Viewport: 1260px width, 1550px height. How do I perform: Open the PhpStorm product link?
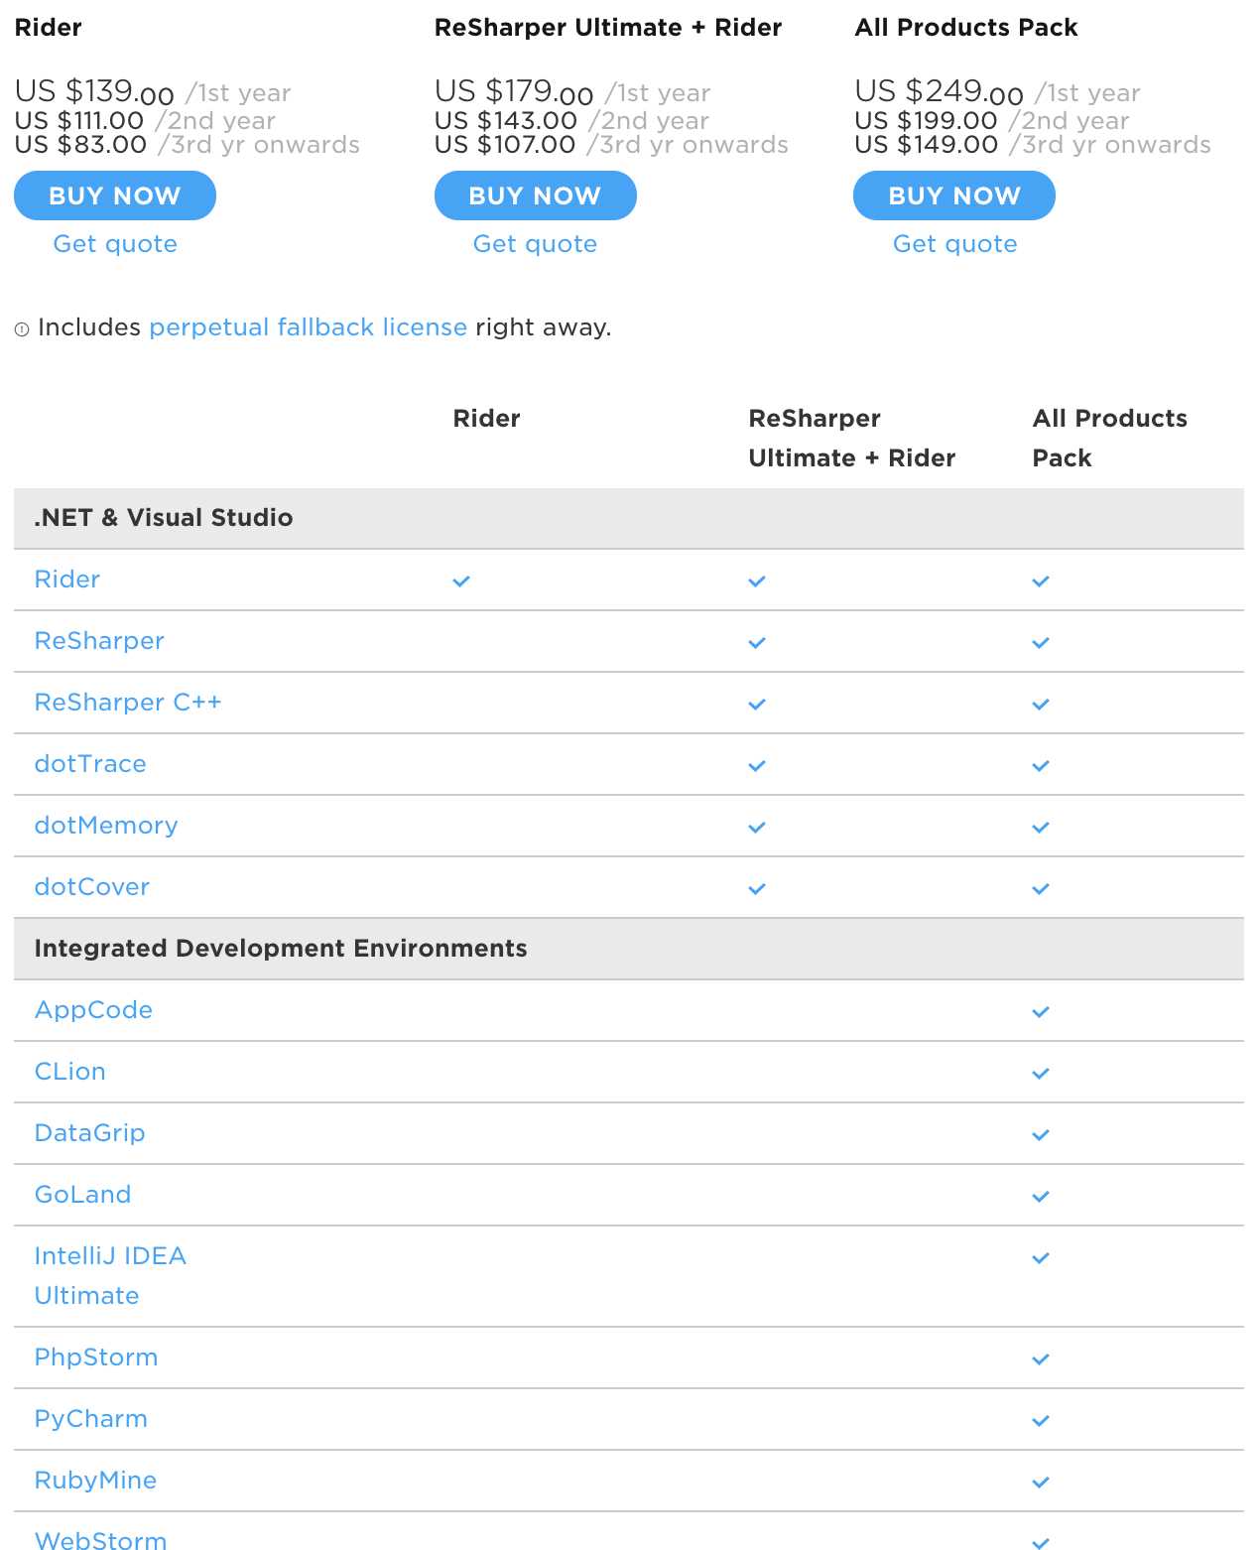[x=96, y=1357]
